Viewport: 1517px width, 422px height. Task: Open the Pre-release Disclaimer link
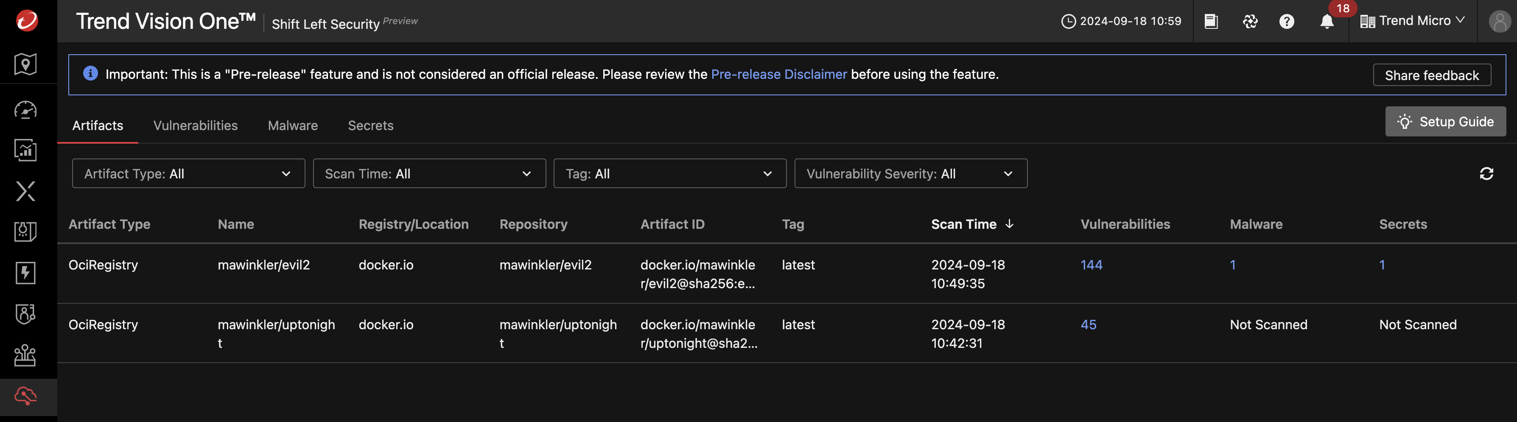click(778, 74)
